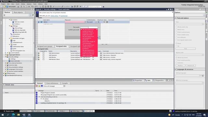Open the Options menu
Image resolution: width=208 pixels, height=117 pixels.
pyautogui.click(x=29, y=4)
